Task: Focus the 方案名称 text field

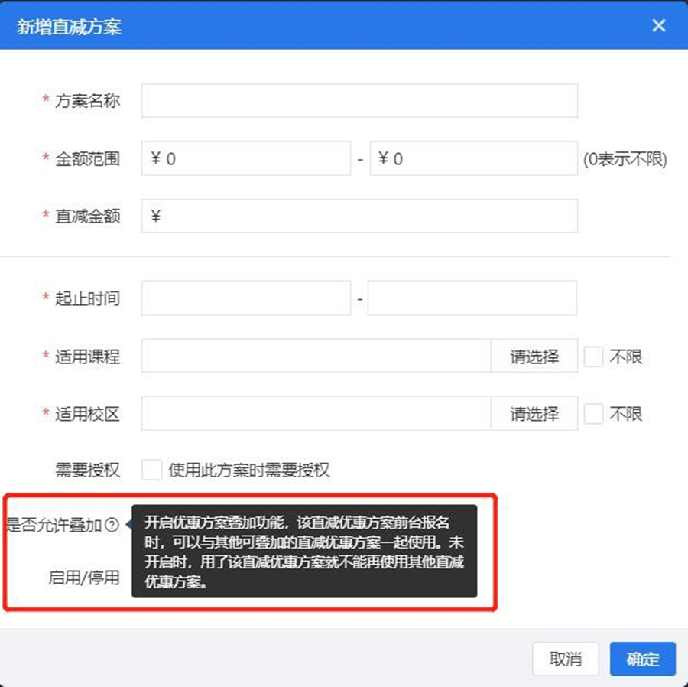Action: pos(359,101)
